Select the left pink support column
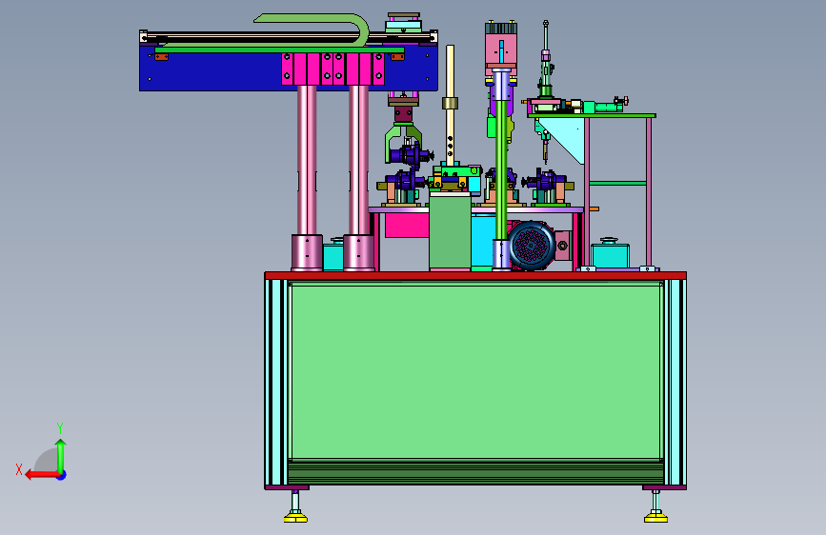Screen dimensions: 826x535 (x=307, y=160)
